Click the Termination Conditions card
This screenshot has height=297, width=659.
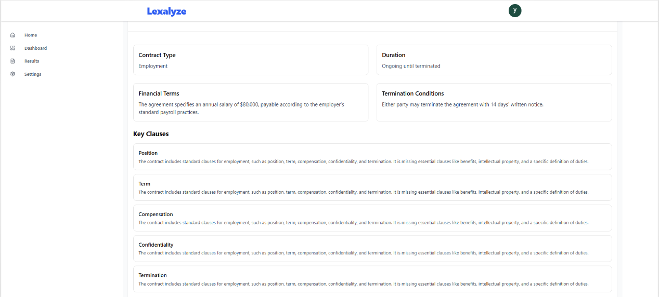[x=494, y=102]
